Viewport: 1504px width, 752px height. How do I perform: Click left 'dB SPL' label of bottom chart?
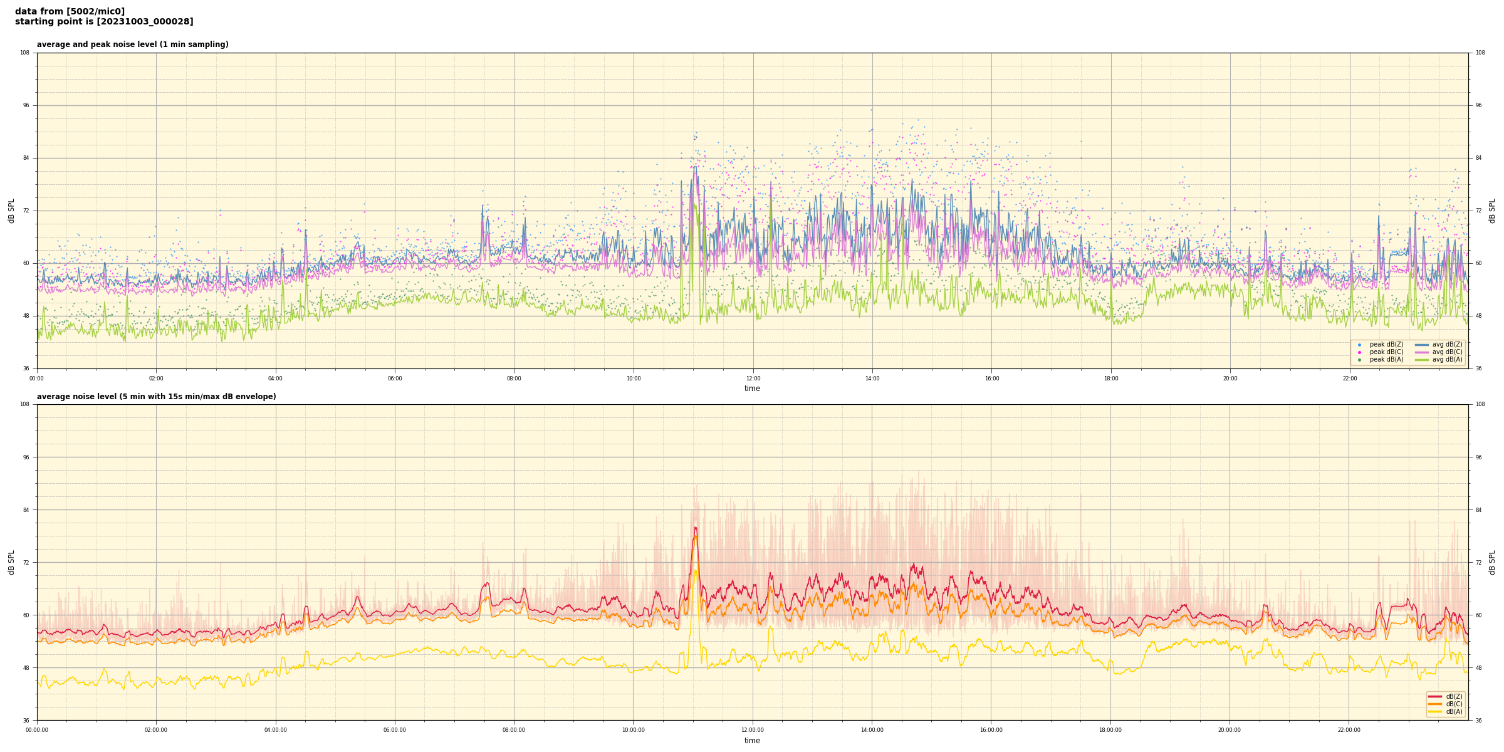pos(11,562)
